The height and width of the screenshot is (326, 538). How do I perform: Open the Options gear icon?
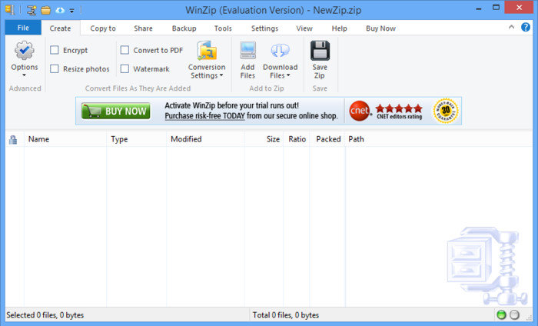[24, 51]
